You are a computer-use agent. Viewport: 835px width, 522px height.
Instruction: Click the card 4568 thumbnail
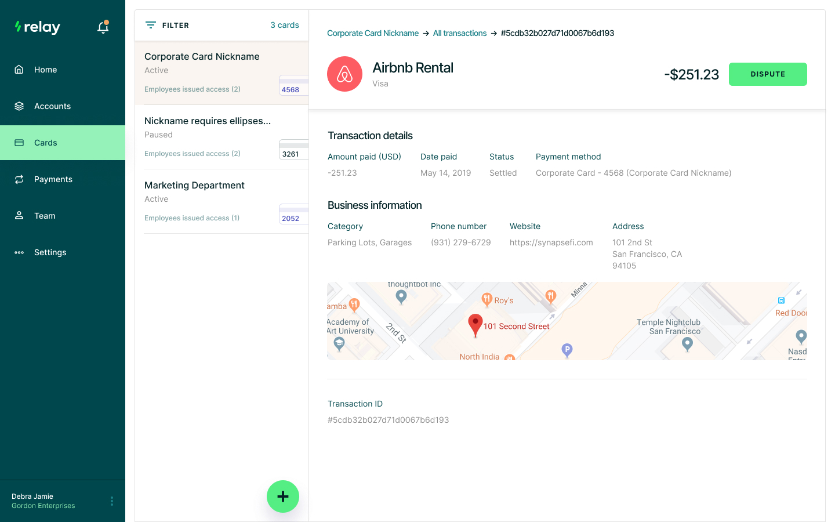click(x=293, y=85)
